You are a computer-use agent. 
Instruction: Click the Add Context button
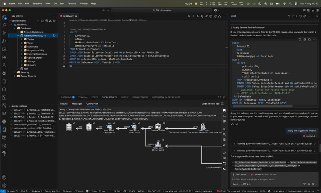[240, 175]
